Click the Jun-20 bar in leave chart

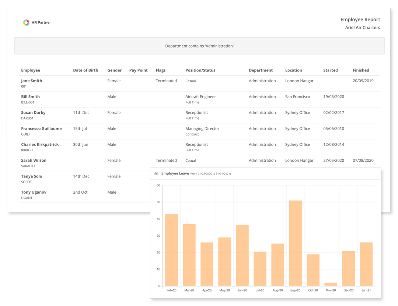pos(242,255)
